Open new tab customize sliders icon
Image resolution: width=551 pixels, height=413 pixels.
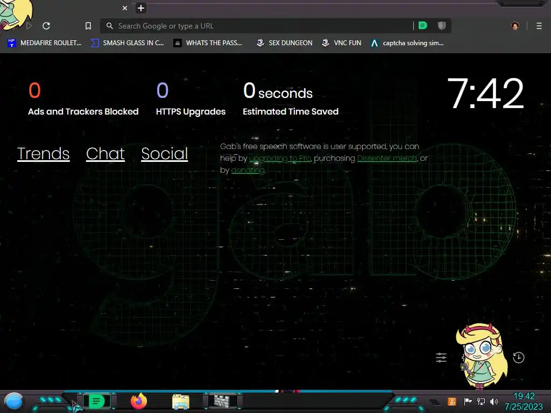pyautogui.click(x=441, y=358)
